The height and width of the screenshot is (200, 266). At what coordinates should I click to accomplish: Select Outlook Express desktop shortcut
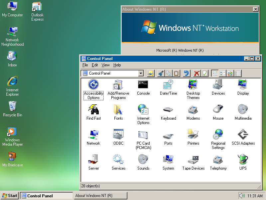(x=37, y=11)
